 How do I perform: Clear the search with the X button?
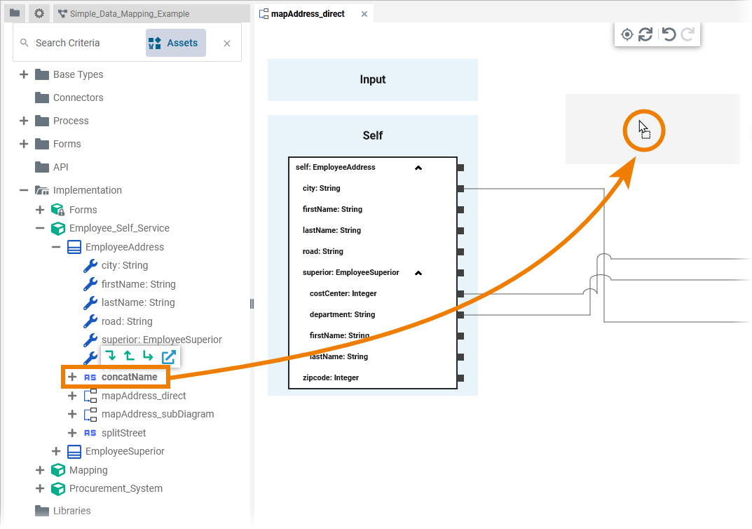[227, 43]
